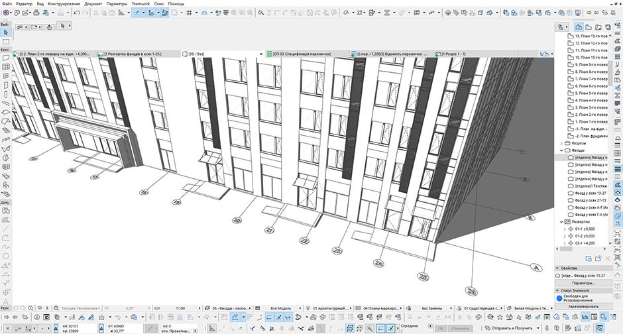
Task: Select the Marquee rectangle tool
Action: (5, 43)
